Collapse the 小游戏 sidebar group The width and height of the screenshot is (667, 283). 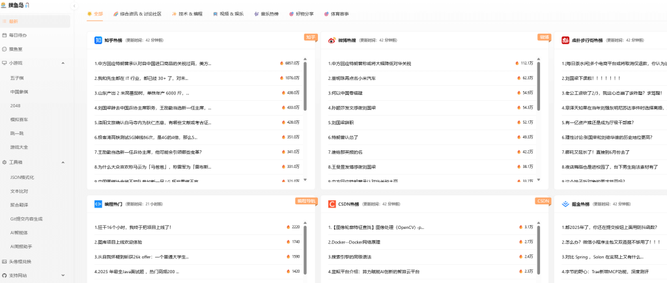(x=63, y=63)
